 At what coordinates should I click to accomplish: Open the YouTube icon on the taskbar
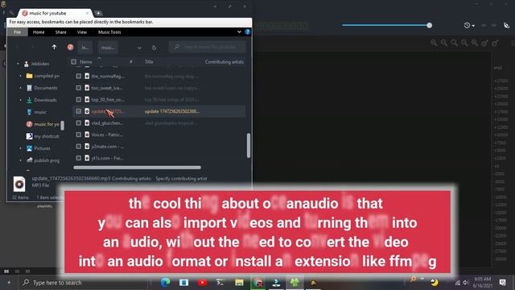pos(202,283)
